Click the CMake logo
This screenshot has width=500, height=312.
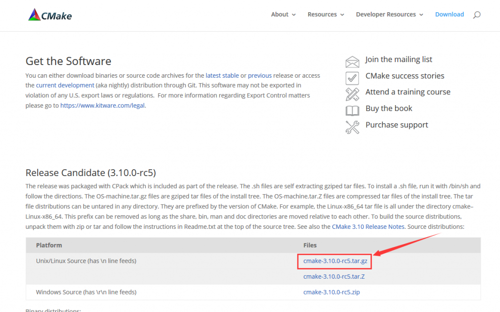tap(50, 15)
